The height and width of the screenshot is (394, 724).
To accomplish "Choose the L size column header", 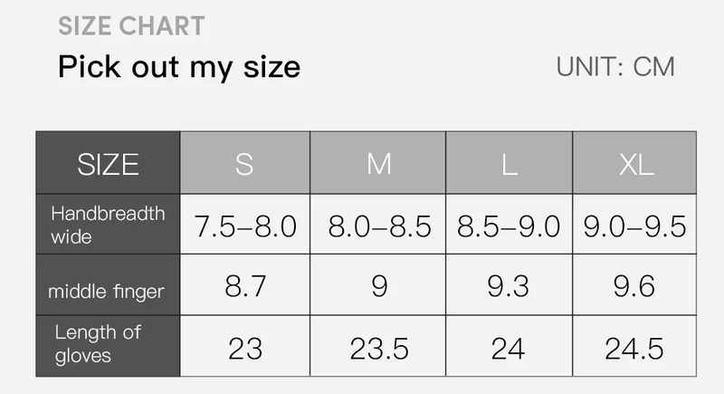I will click(509, 164).
